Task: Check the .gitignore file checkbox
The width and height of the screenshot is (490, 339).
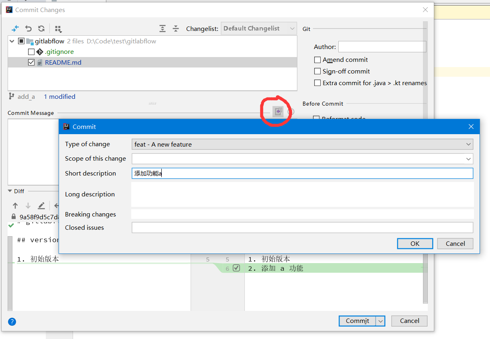Action: (31, 52)
